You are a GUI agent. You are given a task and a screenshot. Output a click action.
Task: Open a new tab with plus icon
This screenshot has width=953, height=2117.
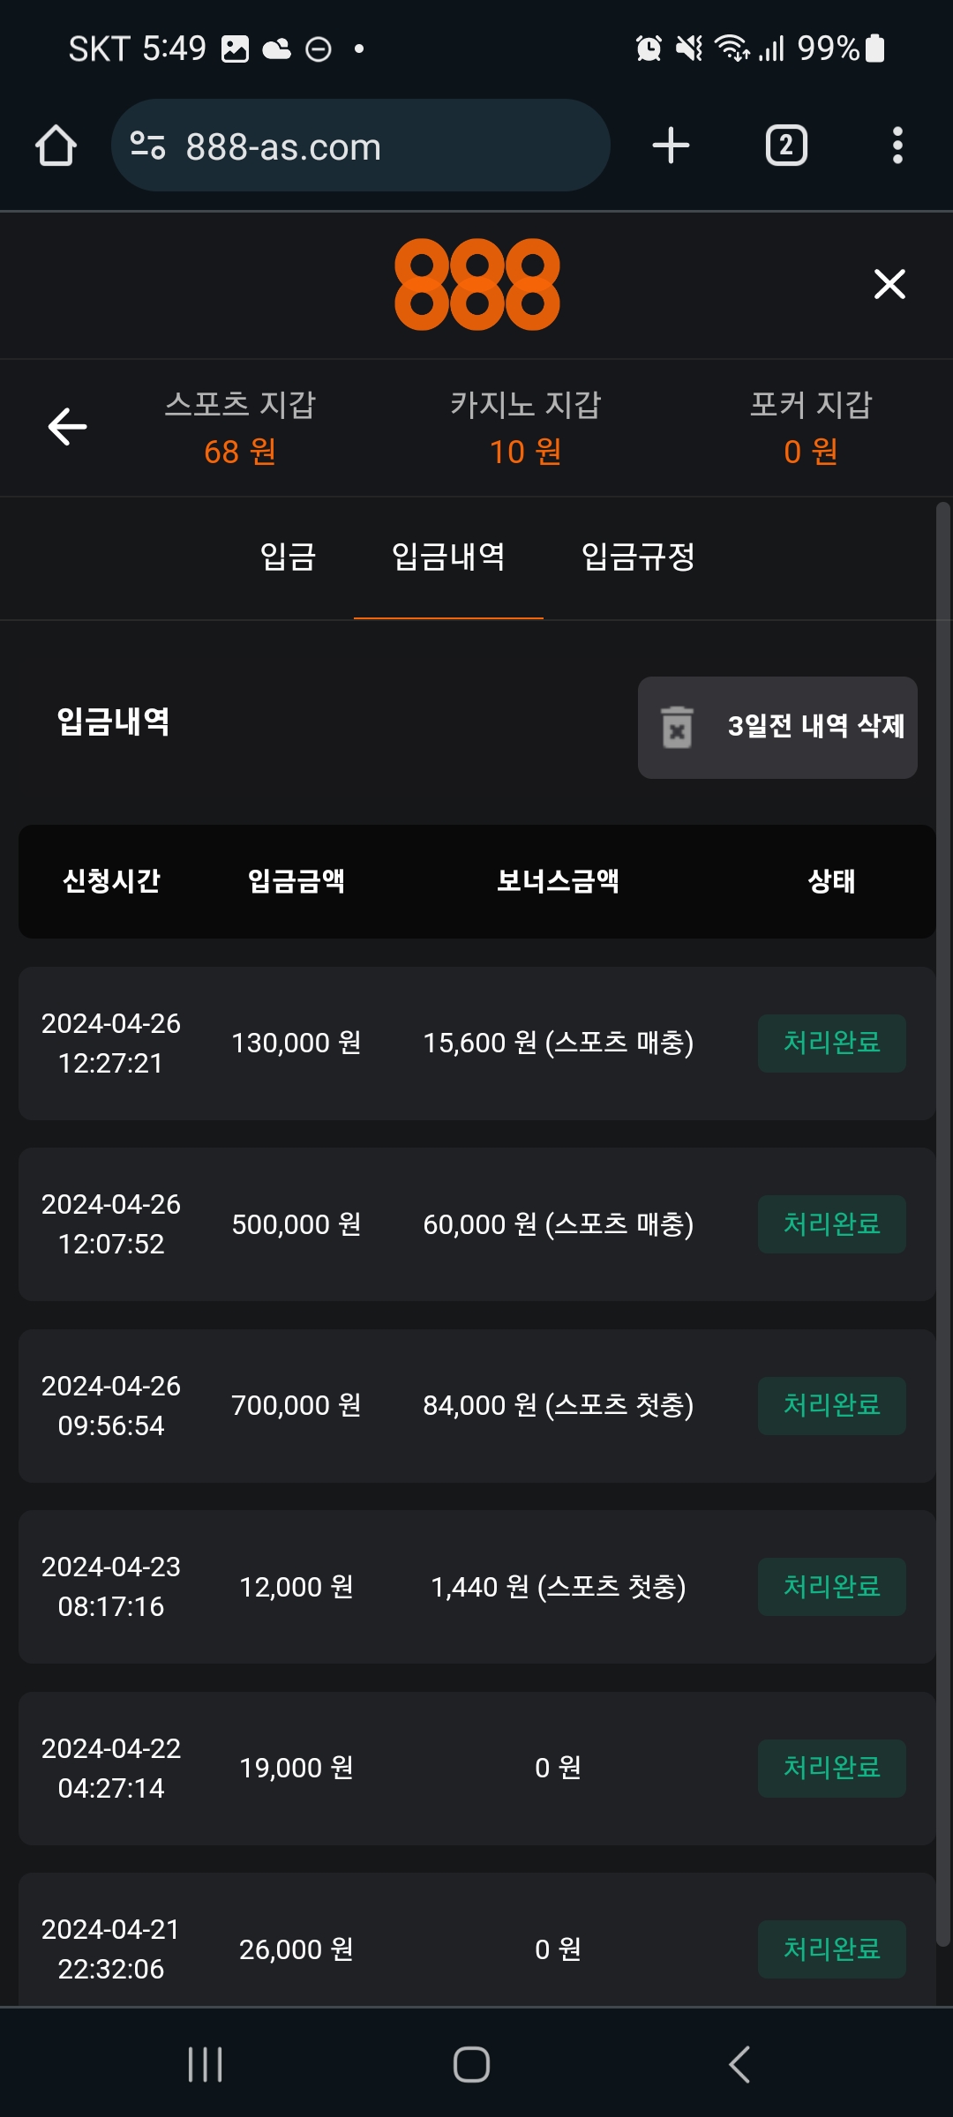pyautogui.click(x=671, y=146)
